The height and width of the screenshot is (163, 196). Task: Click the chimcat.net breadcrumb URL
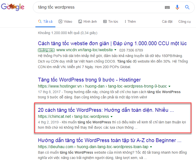click(73, 117)
